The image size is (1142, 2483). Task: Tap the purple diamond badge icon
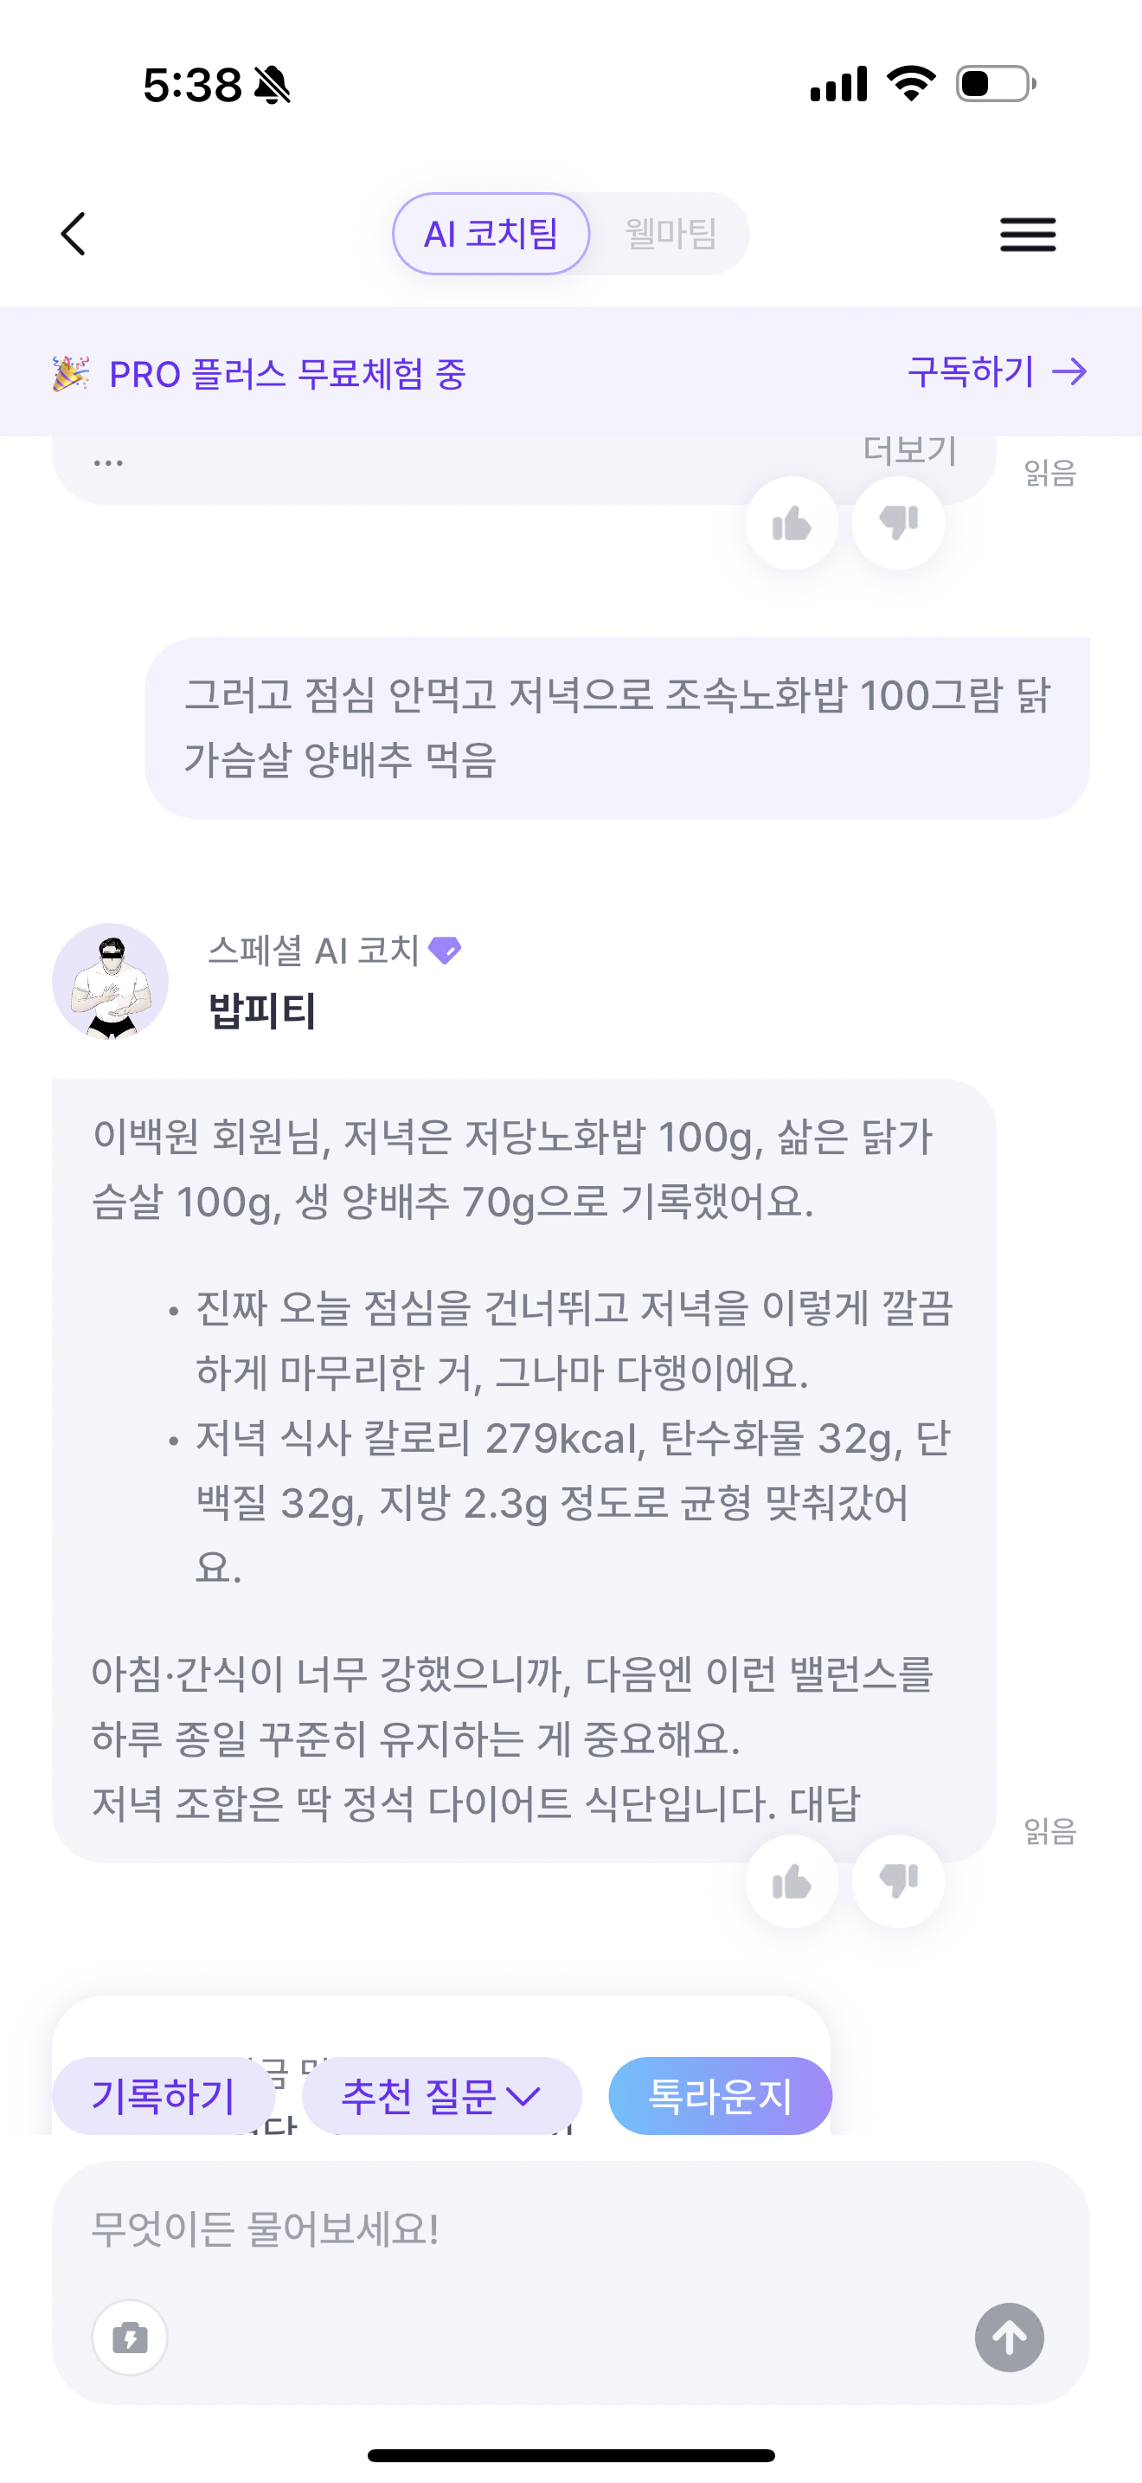445,951
